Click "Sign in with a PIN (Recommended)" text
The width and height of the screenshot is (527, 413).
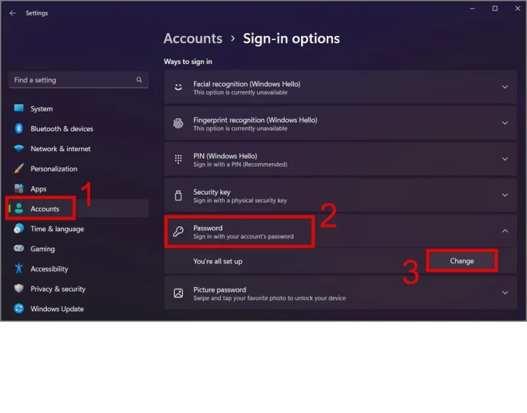coord(240,164)
